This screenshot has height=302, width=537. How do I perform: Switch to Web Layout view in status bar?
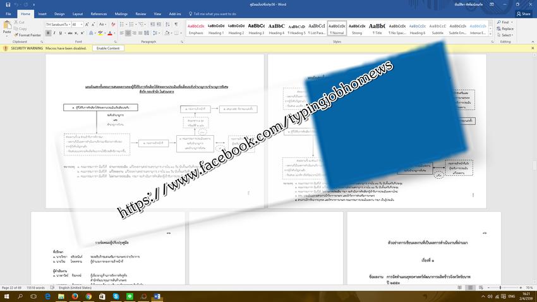pyautogui.click(x=481, y=287)
